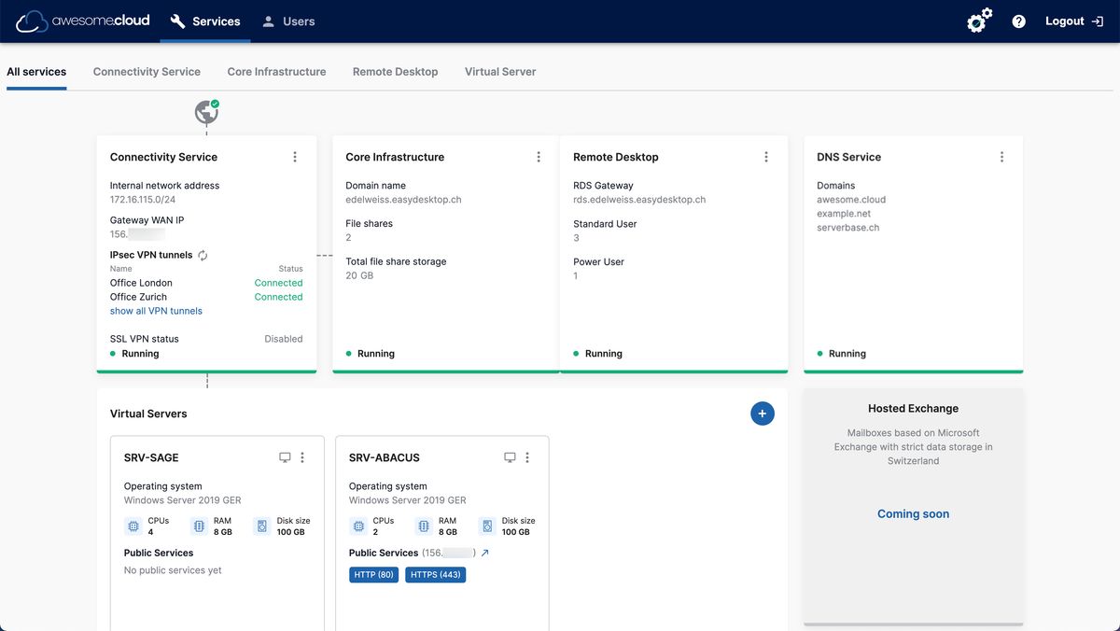Open Core Infrastructure options menu

point(539,157)
